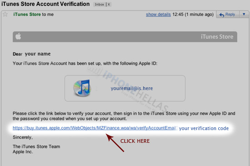Click the 'Apple Inc.' signature text
250x166 pixels.
click(x=23, y=152)
